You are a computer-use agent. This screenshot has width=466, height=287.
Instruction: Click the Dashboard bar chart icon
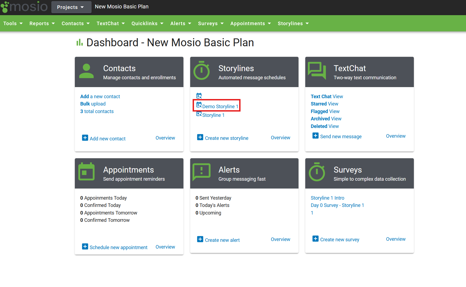(x=79, y=42)
